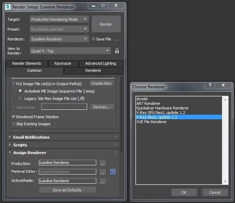Select ART Renderer in the list
The image size is (235, 203).
coord(179,103)
